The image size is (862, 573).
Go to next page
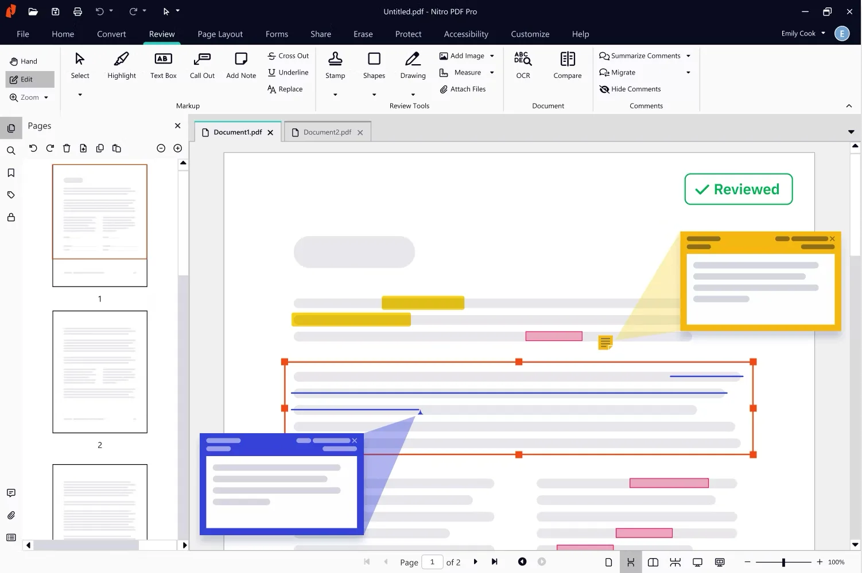coord(475,562)
